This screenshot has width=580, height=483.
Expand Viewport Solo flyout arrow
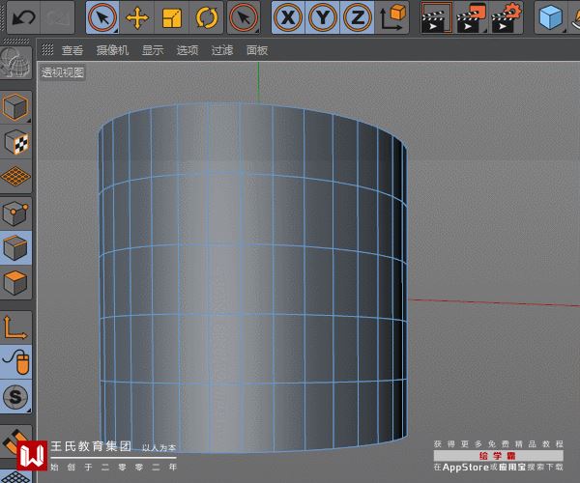[x=29, y=411]
